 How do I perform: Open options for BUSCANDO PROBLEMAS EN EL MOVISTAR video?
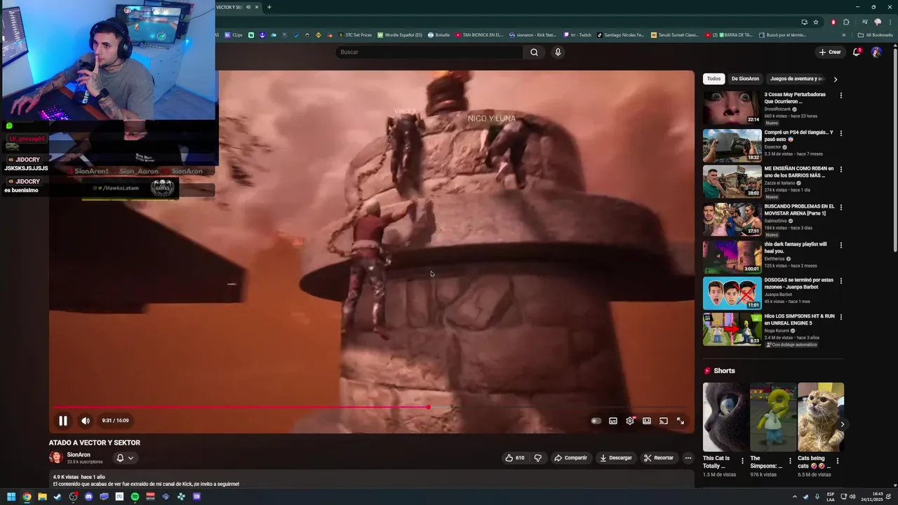pos(841,208)
